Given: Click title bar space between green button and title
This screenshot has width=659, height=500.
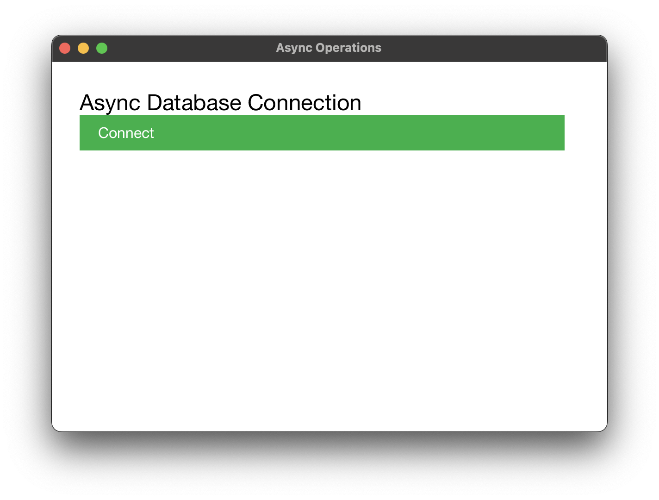Looking at the screenshot, I should pyautogui.click(x=190, y=48).
